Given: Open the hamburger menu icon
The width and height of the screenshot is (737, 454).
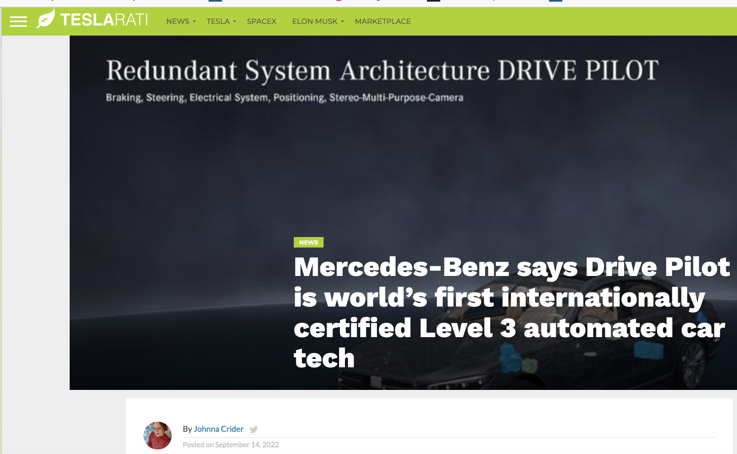Looking at the screenshot, I should pos(18,21).
